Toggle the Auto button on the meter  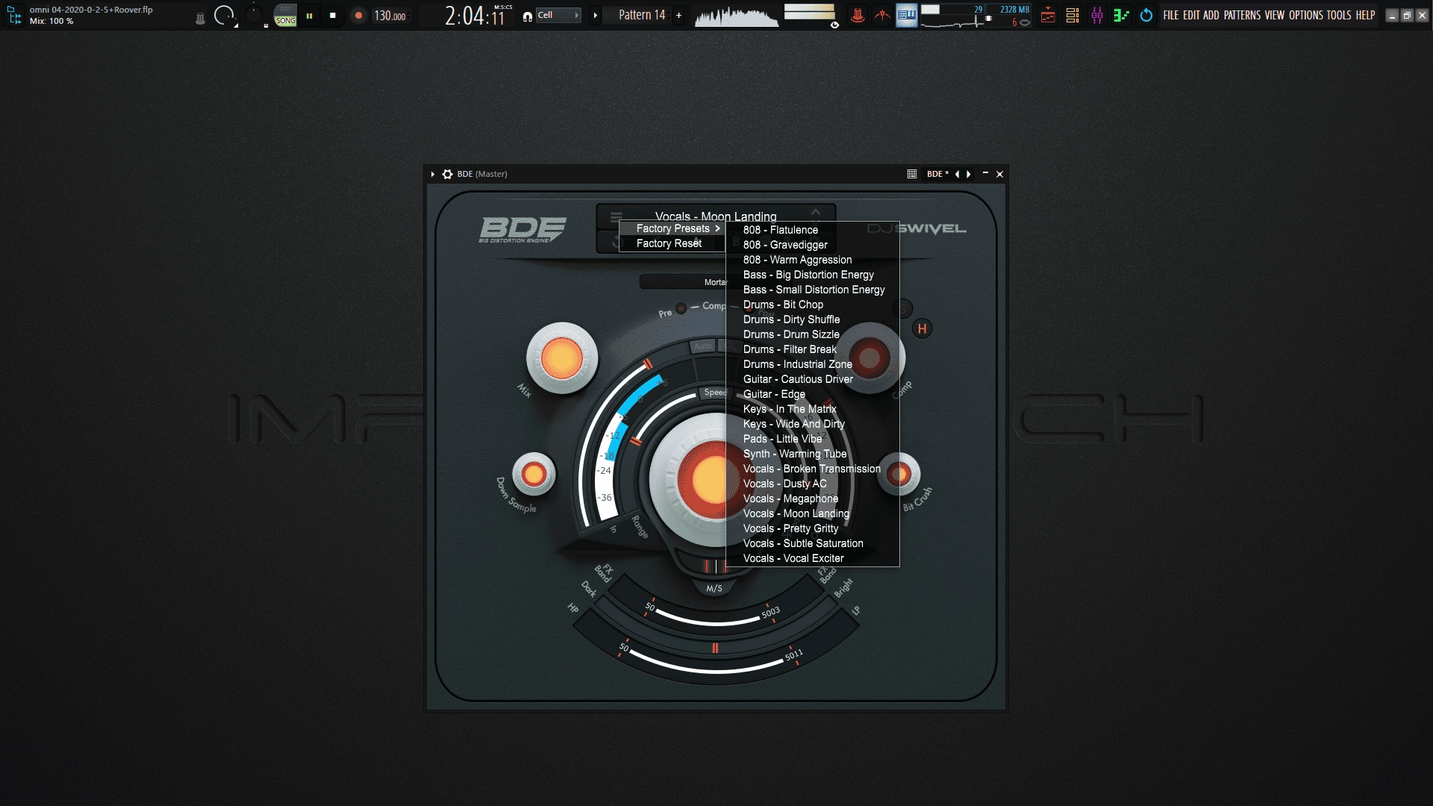[x=702, y=346]
